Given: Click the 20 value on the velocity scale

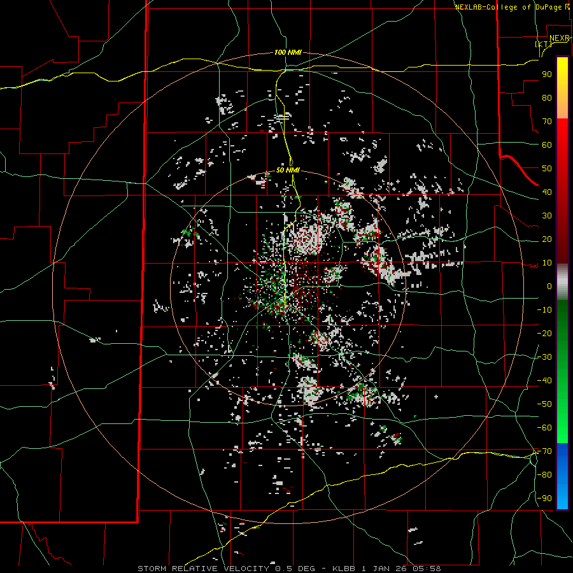Looking at the screenshot, I should [547, 239].
